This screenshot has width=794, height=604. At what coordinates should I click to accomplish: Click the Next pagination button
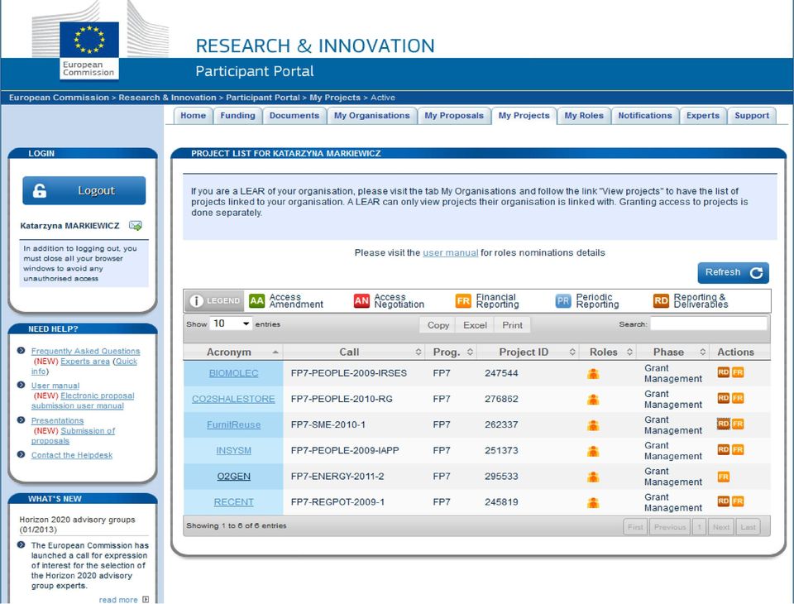721,527
